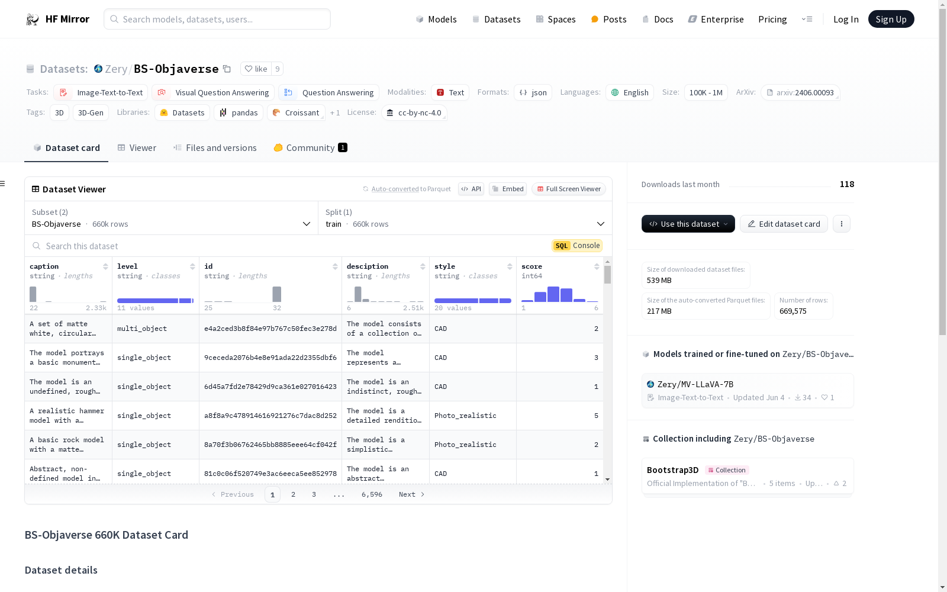Go to Models in top navigation
The height and width of the screenshot is (592, 947).
[x=436, y=19]
